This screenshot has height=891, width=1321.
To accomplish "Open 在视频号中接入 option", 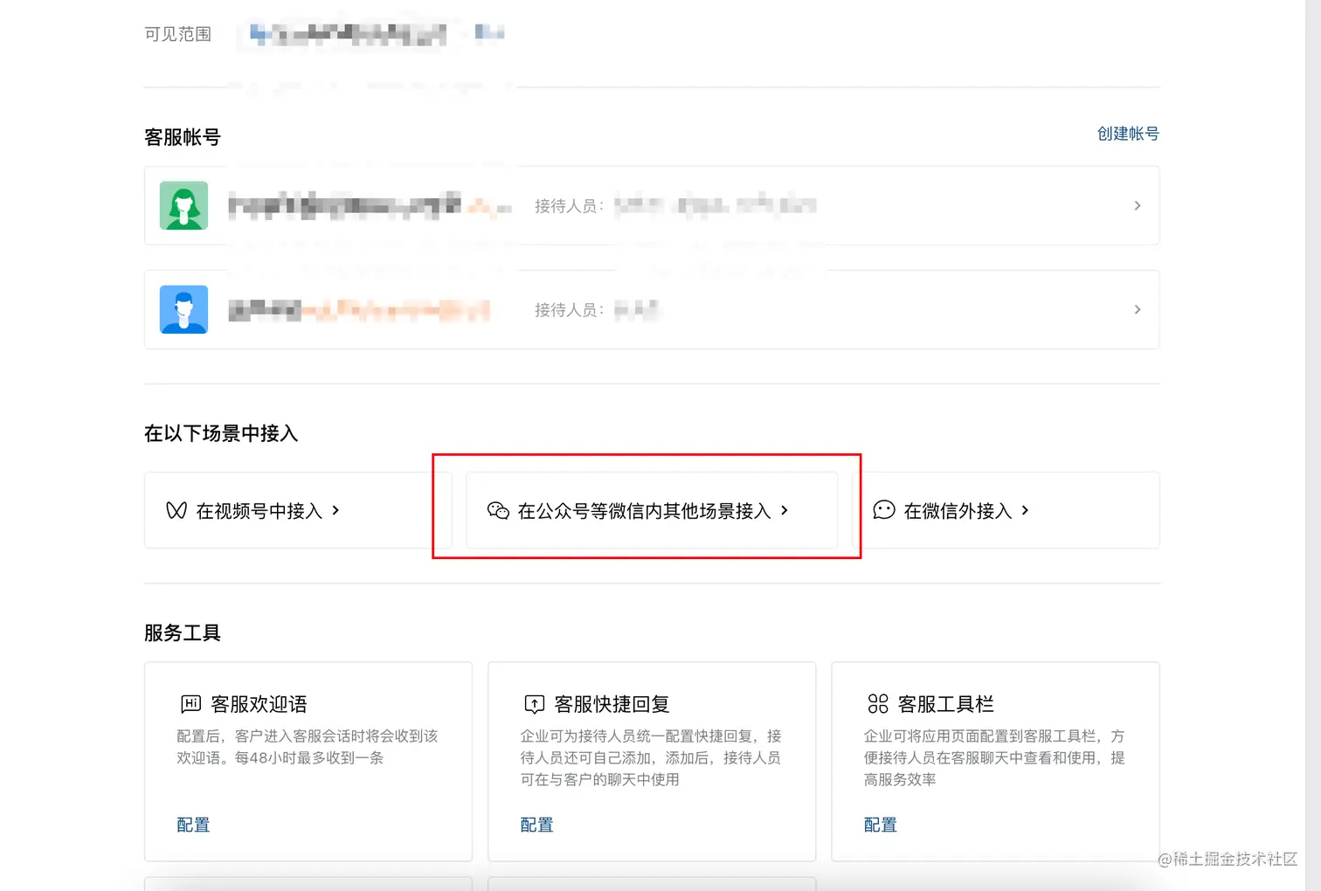I will click(x=298, y=510).
